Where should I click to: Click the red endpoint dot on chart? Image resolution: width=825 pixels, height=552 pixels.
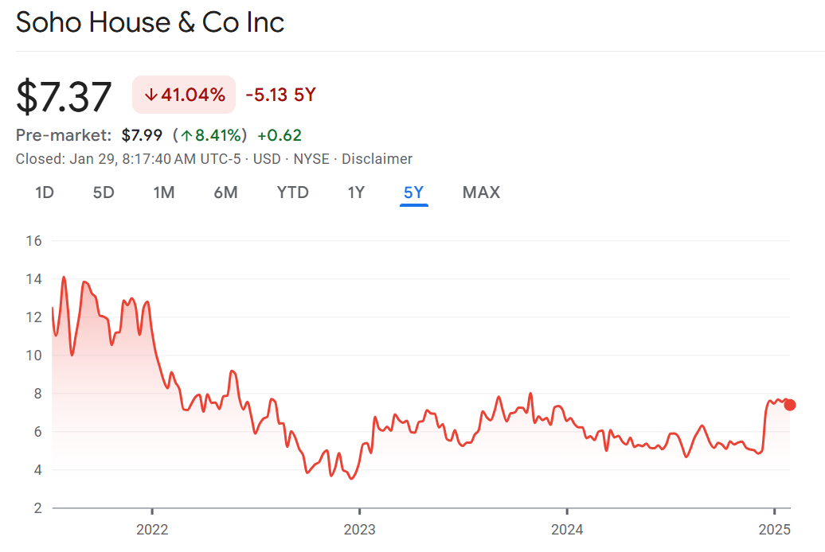(789, 405)
